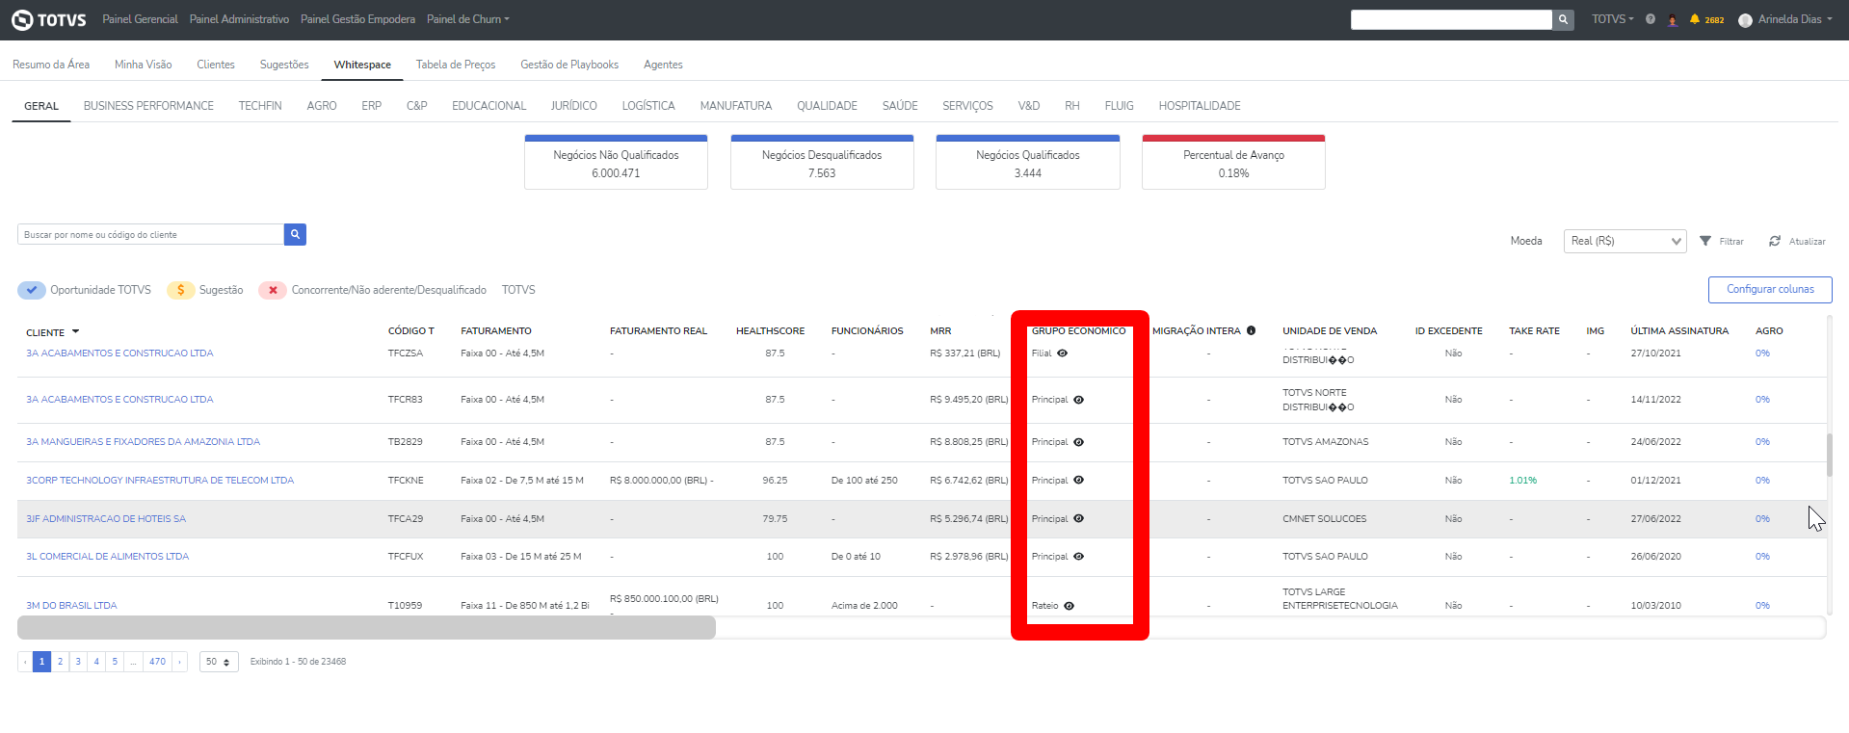The image size is (1849, 733).
Task: Open the 3A MANGUEIRAS E FIXADORES DA AMAZONIA LTDA link
Action: click(144, 442)
